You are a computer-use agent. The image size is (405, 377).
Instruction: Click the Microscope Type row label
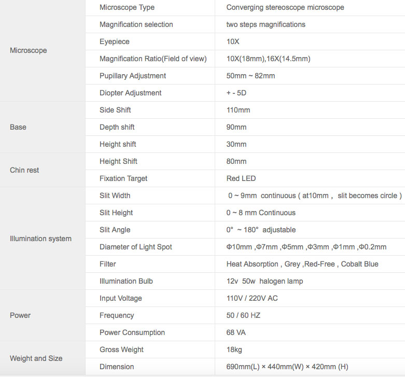(x=127, y=7)
